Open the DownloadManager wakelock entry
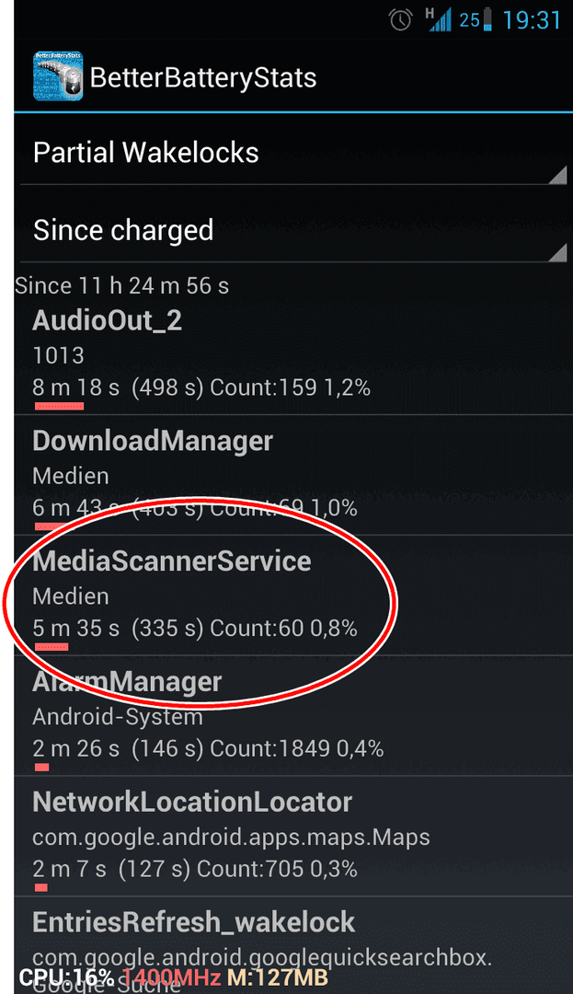This screenshot has width=573, height=994. coord(293,475)
